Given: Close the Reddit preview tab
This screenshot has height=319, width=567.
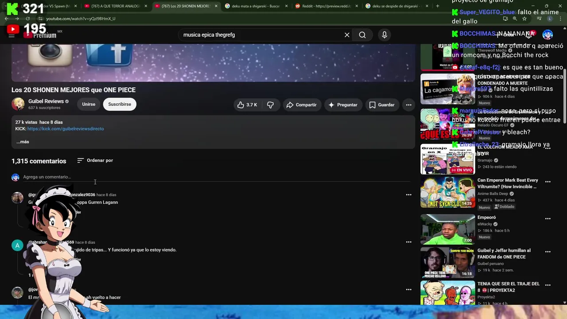Looking at the screenshot, I should point(357,6).
